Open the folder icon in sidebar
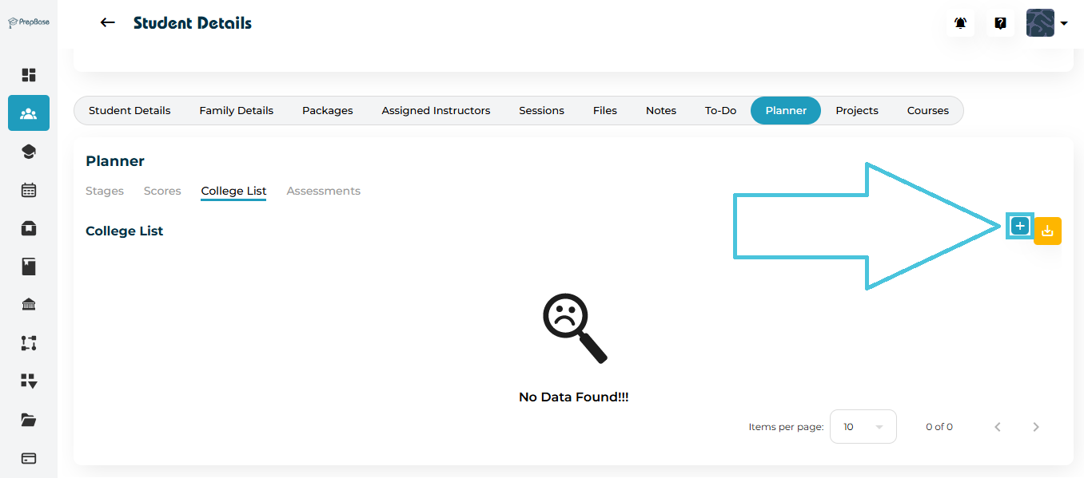The height and width of the screenshot is (478, 1084). pos(29,420)
